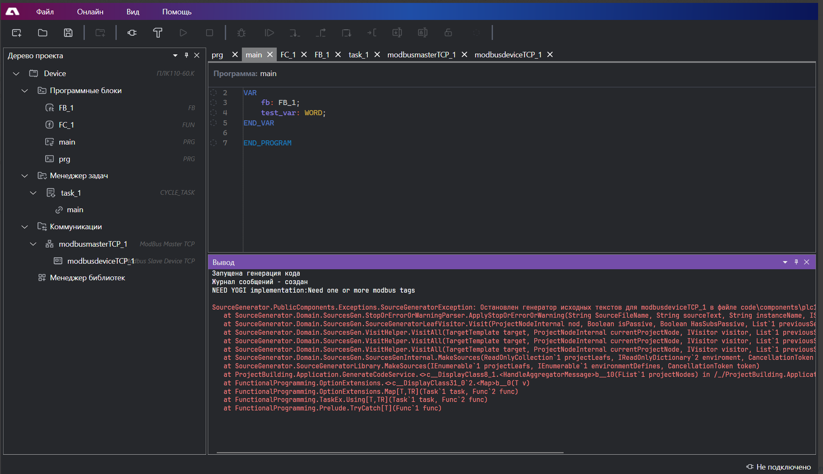Collapse the modbusmasterTCP_1 node
This screenshot has height=474, width=823.
tap(33, 244)
